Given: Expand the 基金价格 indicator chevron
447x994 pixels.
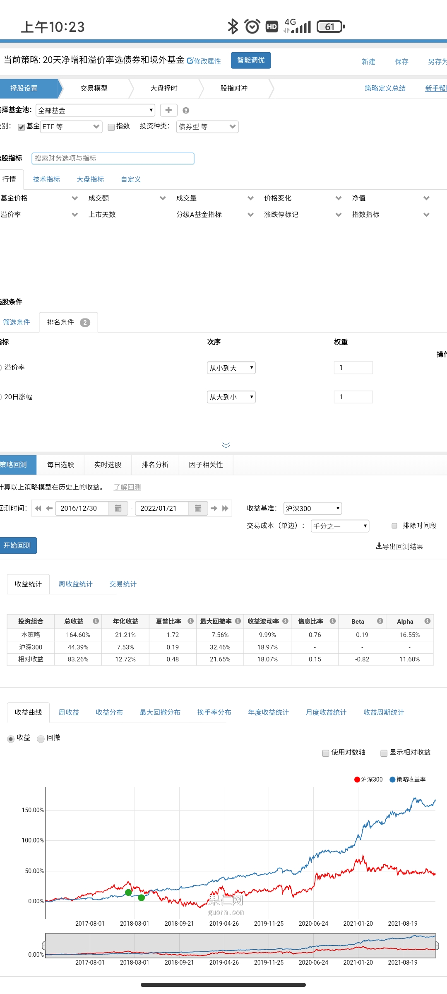Looking at the screenshot, I should tap(75, 198).
